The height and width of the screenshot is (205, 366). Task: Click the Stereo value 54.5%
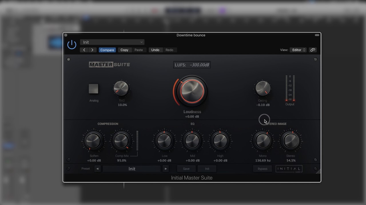click(291, 161)
